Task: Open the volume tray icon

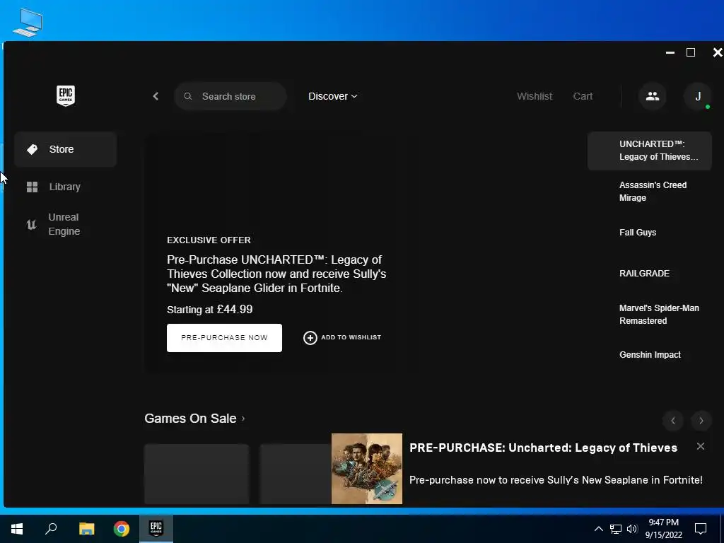Action: [x=632, y=529]
